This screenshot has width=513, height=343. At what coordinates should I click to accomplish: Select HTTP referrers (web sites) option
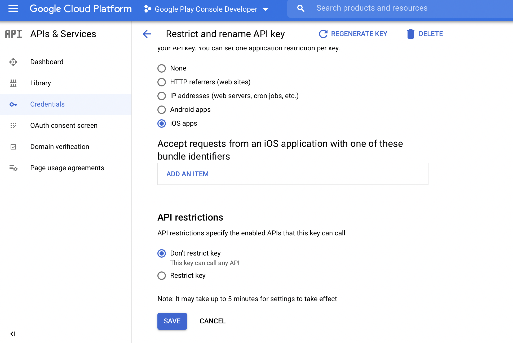tap(162, 82)
